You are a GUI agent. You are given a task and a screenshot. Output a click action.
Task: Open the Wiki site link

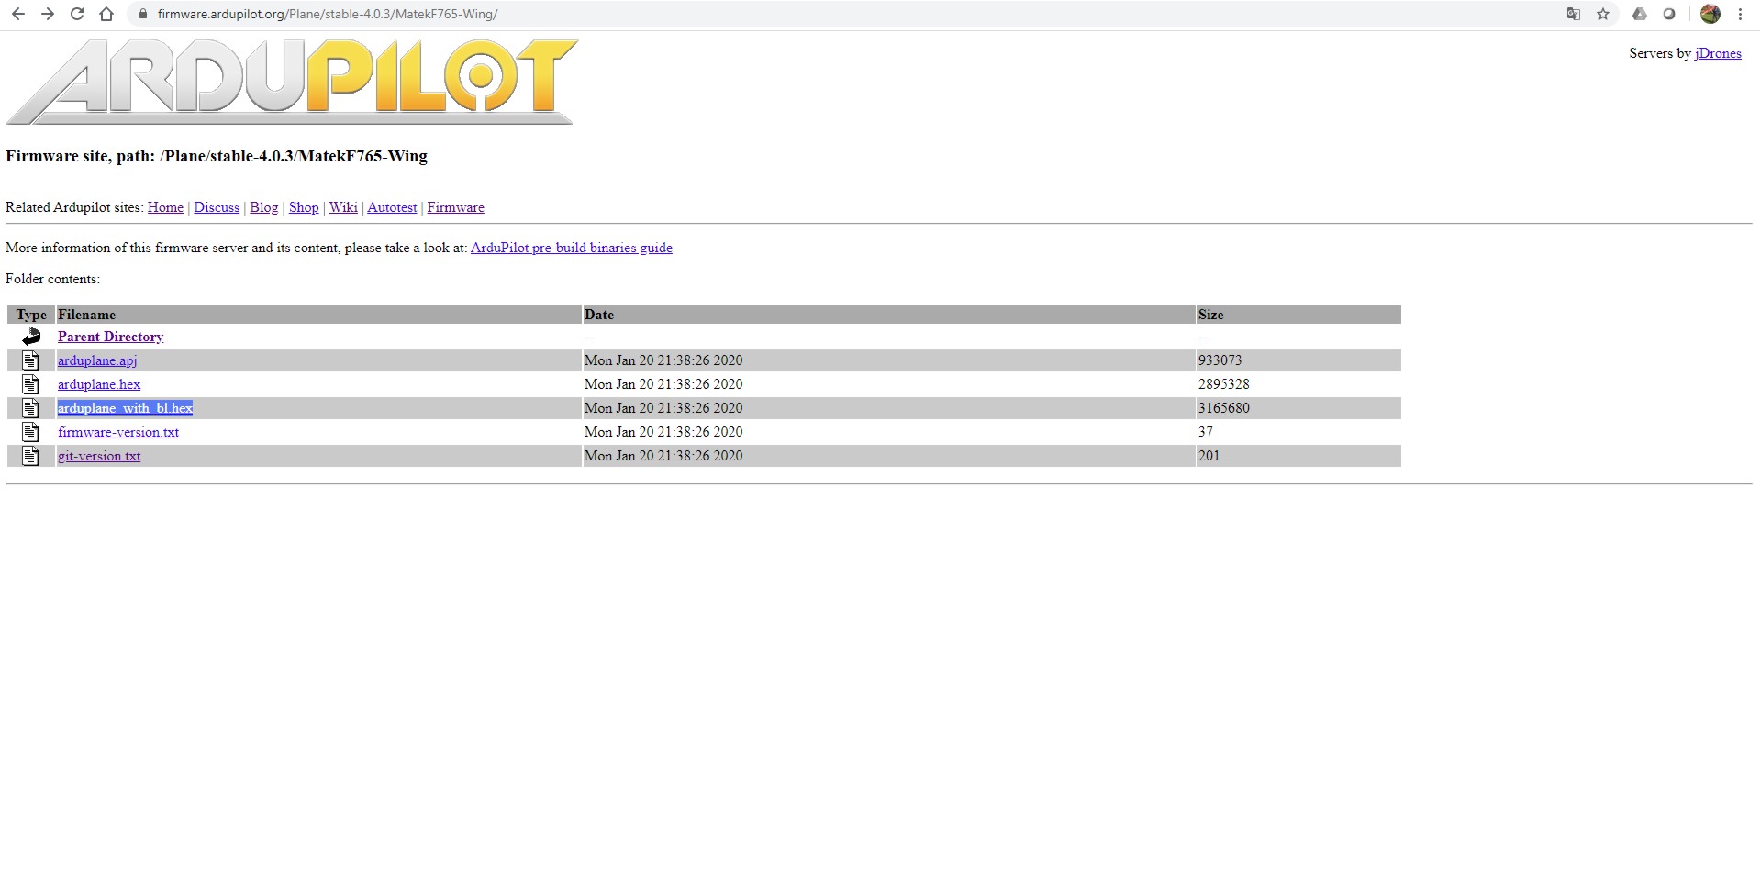(343, 207)
